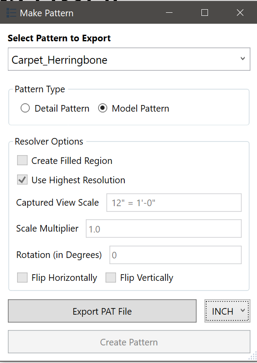This screenshot has height=363, width=257.
Task: Enable Create Filled Region
Action: (x=22, y=160)
